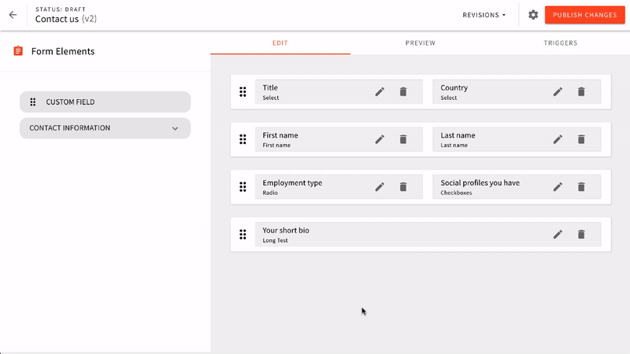Grab the drag handle of Title row
This screenshot has height=354, width=630.
(x=243, y=92)
